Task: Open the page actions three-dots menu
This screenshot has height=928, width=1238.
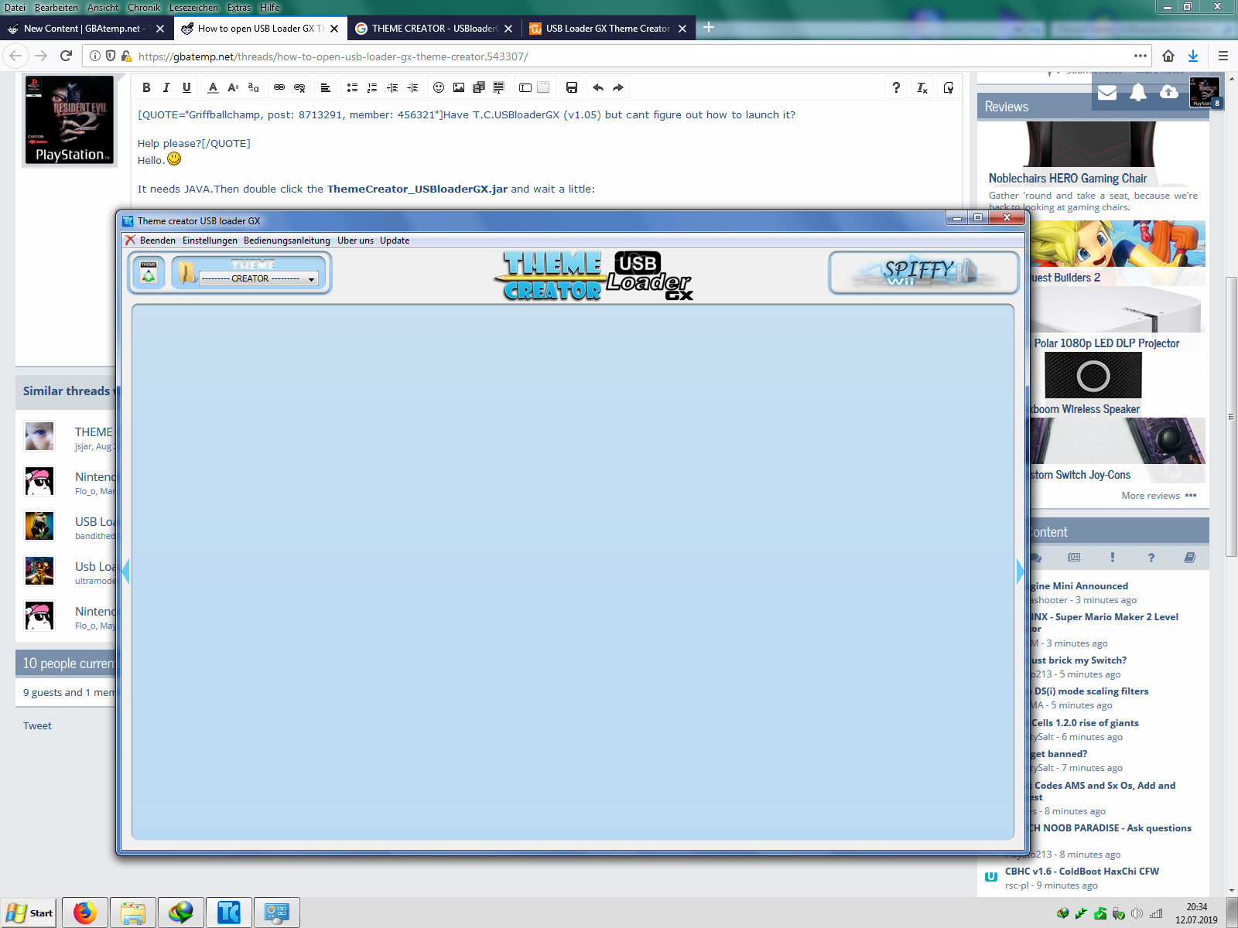Action: [x=1141, y=56]
